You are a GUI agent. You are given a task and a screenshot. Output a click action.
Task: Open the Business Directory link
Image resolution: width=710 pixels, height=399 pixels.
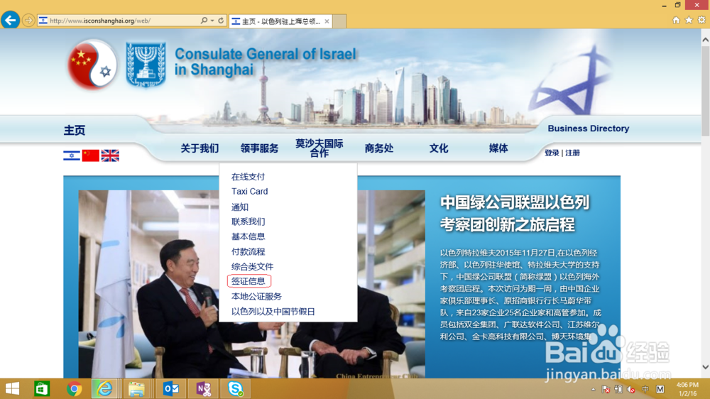coord(588,129)
